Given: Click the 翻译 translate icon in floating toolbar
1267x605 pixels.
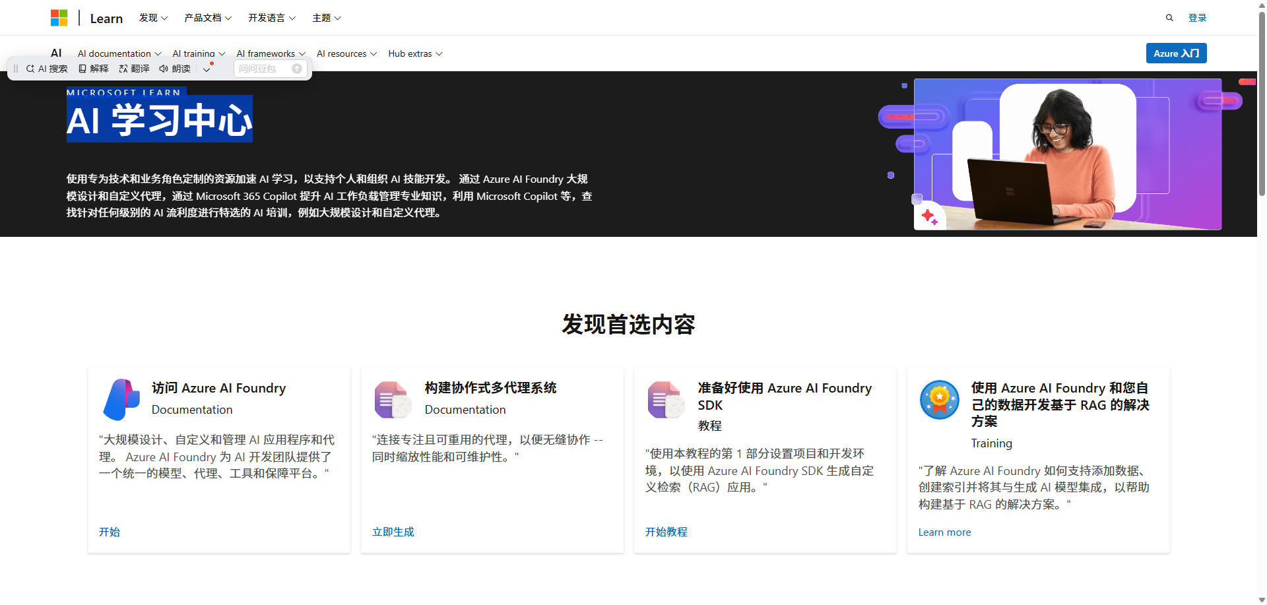Looking at the screenshot, I should pos(123,69).
